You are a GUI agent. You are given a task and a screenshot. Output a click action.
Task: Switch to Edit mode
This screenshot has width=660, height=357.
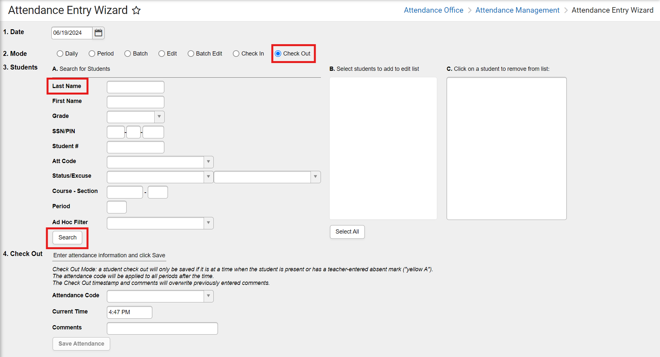(161, 54)
